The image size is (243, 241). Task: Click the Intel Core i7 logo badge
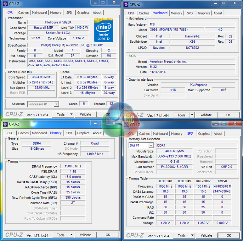tap(104, 30)
